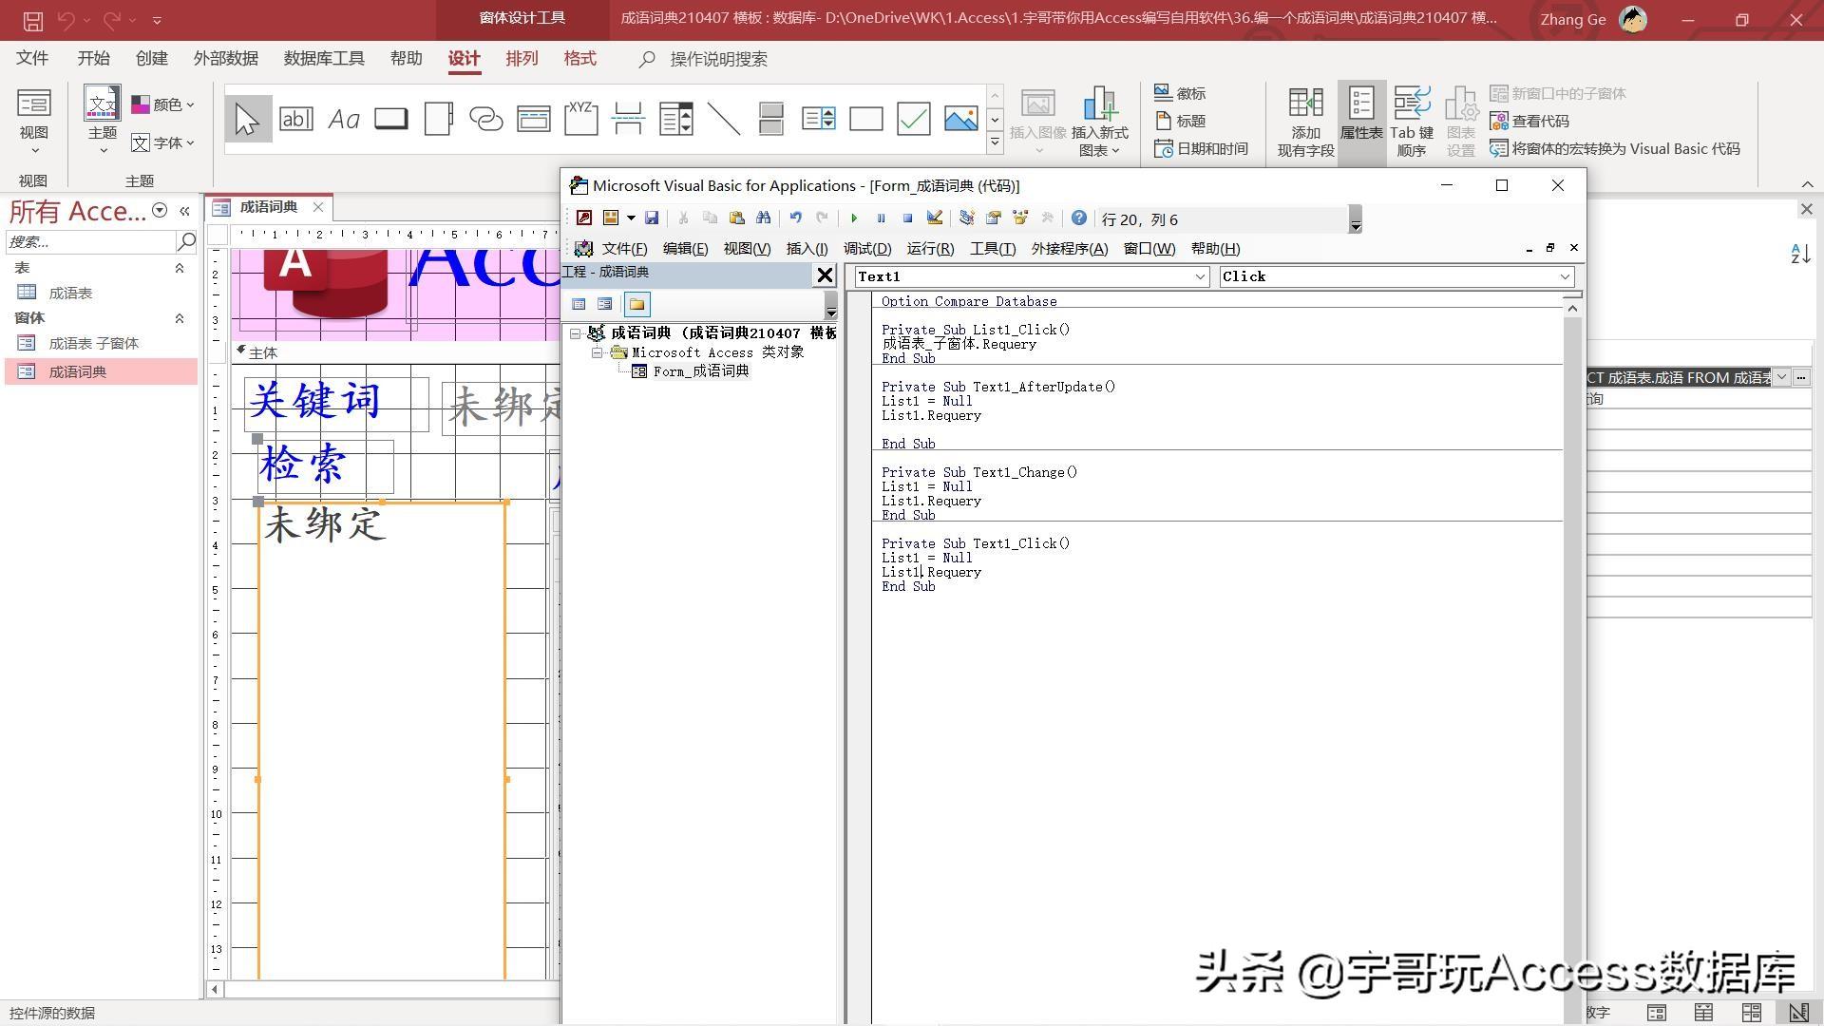
Task: Click the Reset stop icon in VBA toolbar
Action: [907, 218]
